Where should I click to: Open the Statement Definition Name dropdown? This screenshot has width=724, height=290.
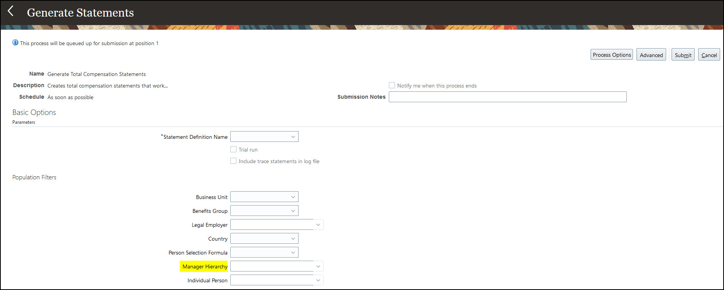tap(264, 137)
